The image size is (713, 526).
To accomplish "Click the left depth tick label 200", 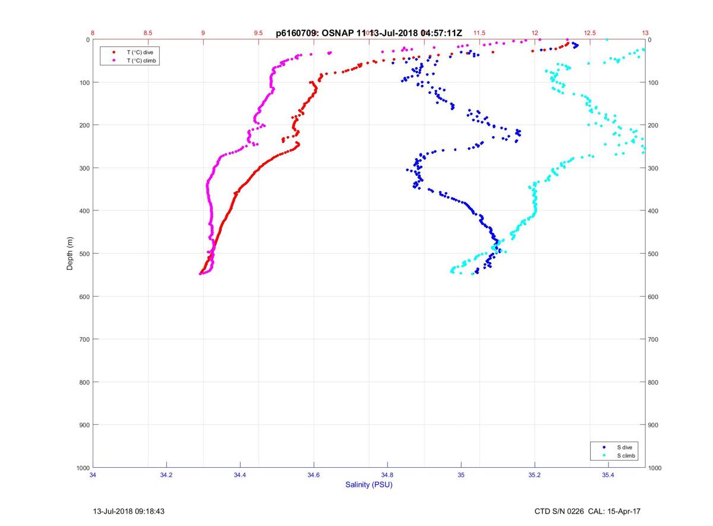I will pyautogui.click(x=84, y=125).
